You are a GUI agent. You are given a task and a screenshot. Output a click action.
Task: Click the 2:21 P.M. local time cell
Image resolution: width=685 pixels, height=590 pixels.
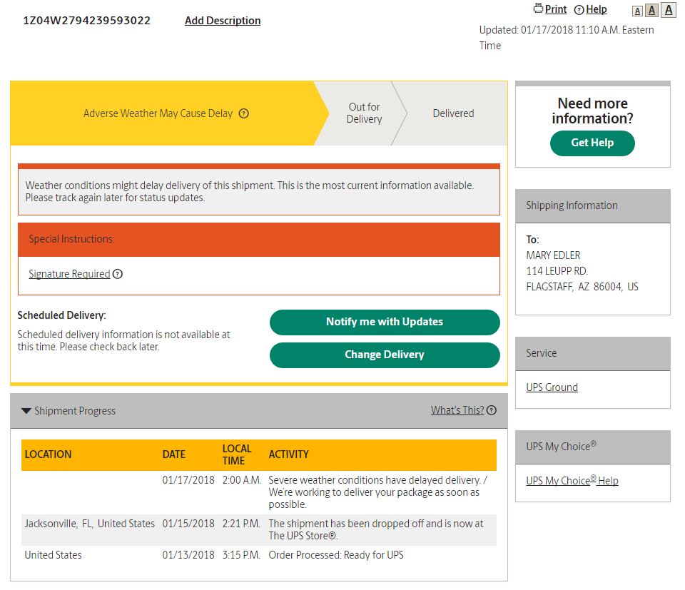coord(241,524)
